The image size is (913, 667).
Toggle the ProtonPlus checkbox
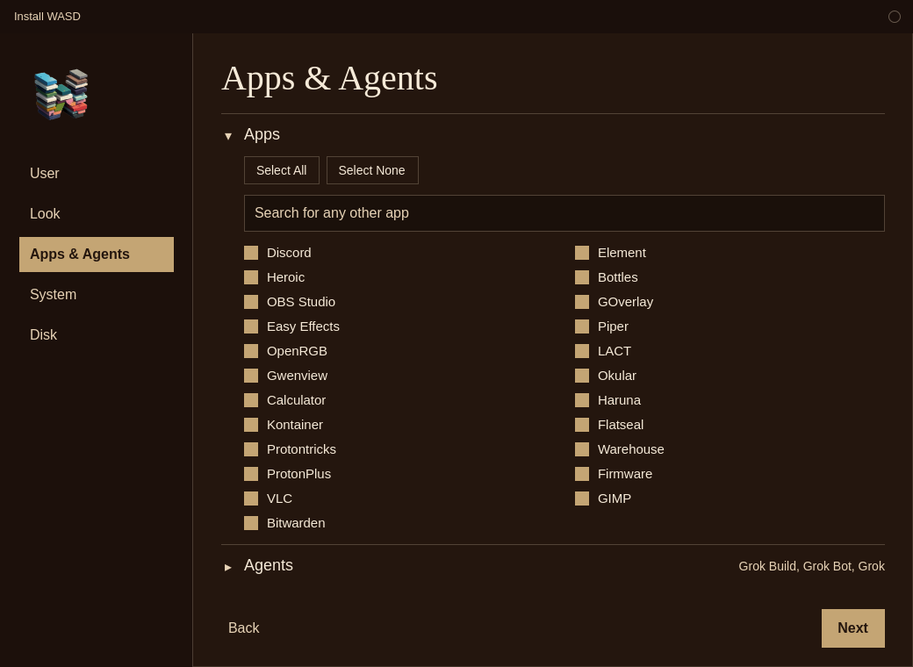coord(251,474)
